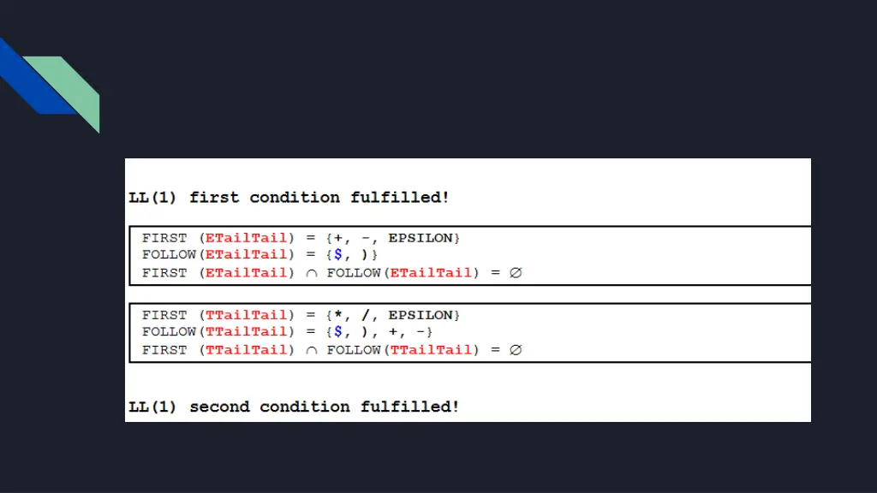
Task: Click the 'LL(1) second condition fulfilled!' heading
Action: click(294, 407)
